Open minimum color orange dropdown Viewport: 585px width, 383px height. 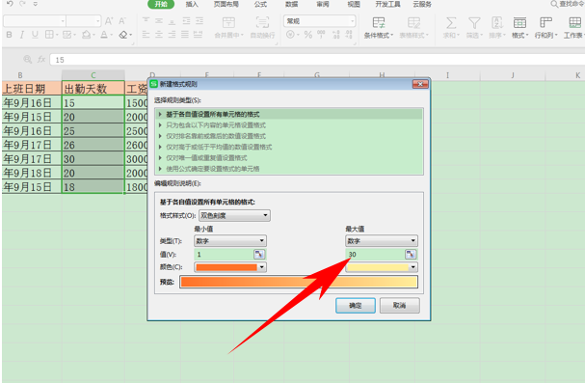tap(230, 267)
